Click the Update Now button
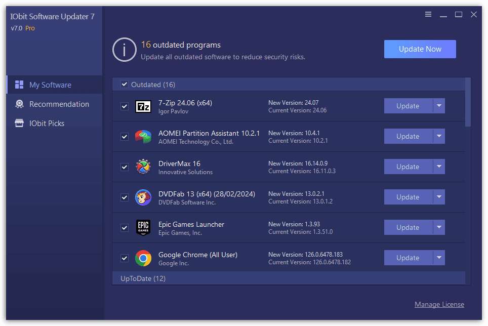488x326 pixels. (420, 49)
